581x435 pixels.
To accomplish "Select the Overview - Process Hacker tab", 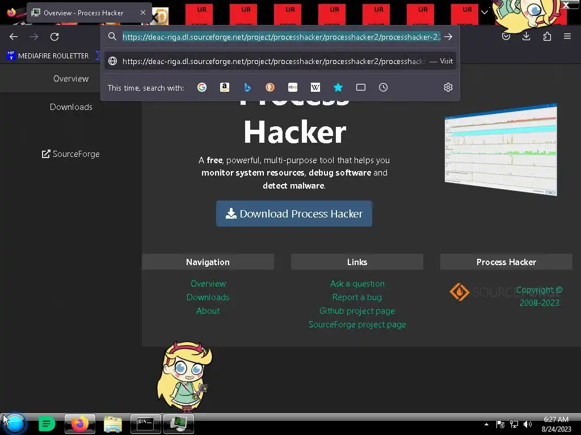I will pyautogui.click(x=89, y=12).
